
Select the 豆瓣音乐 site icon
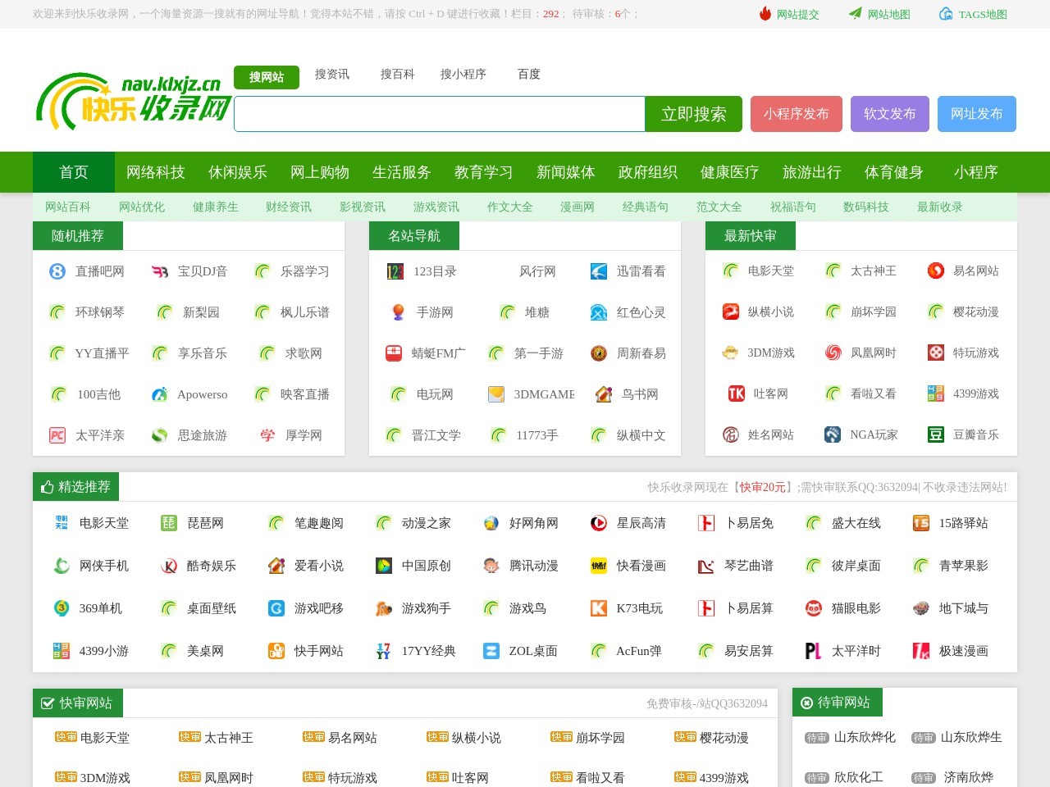coord(934,434)
